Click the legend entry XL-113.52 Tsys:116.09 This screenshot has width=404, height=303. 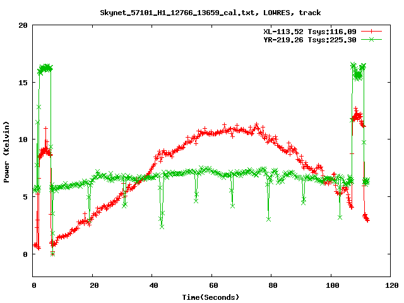click(x=310, y=32)
